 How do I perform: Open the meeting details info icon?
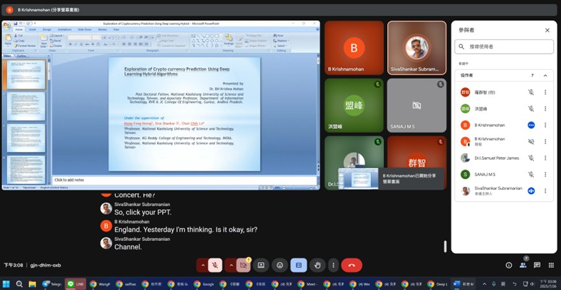click(x=508, y=265)
